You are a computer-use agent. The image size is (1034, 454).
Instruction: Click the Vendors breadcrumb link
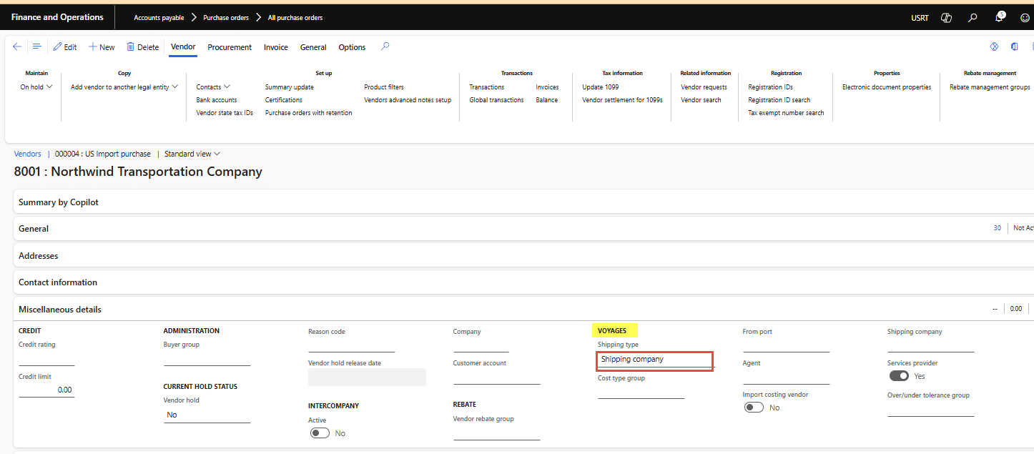[27, 154]
